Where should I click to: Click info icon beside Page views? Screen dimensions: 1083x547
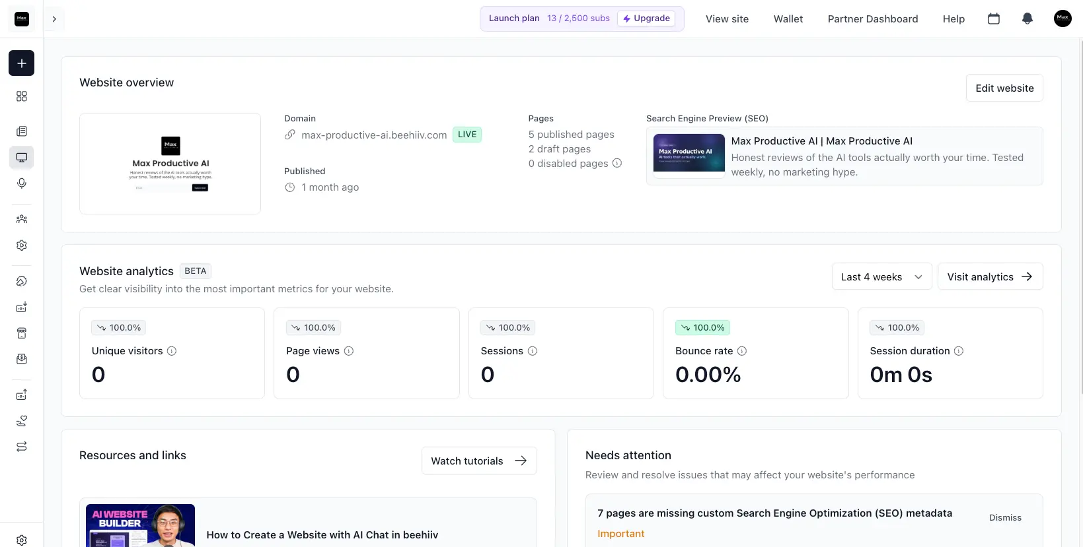pyautogui.click(x=349, y=351)
